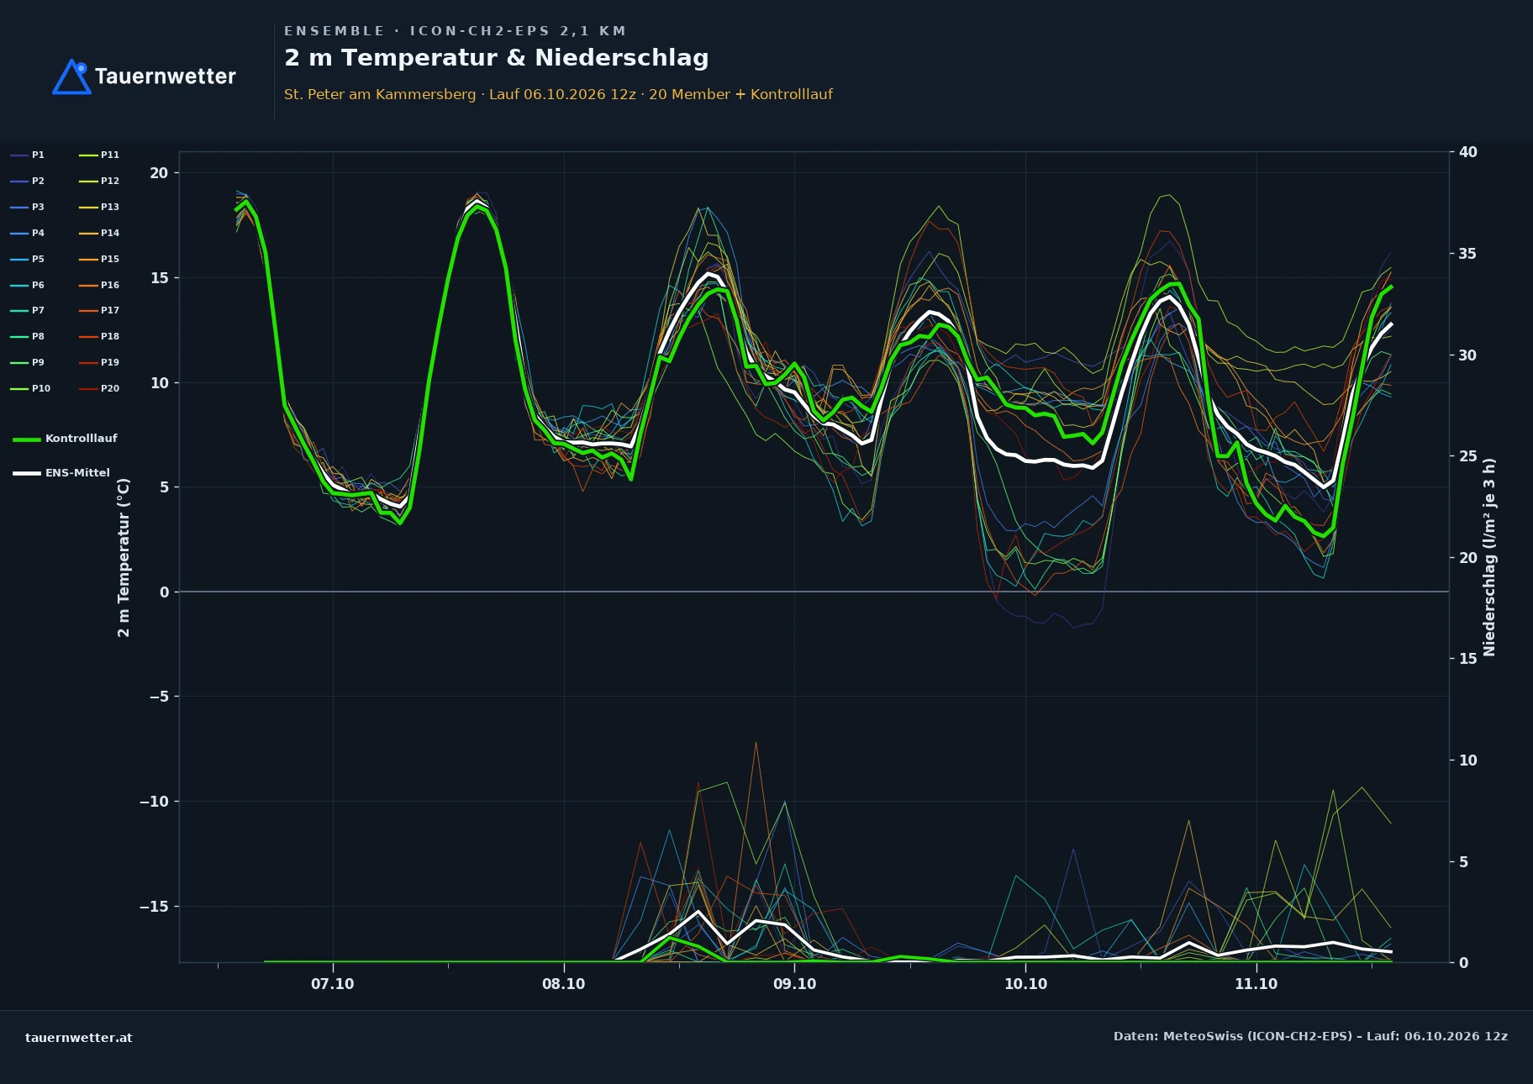
Task: Click the P15 legend entry
Action: 99,259
